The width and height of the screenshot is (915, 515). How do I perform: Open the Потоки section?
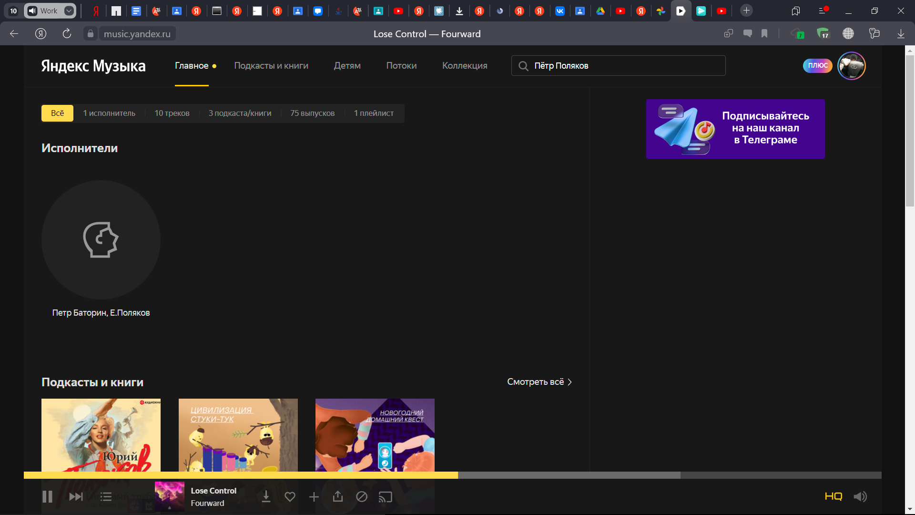click(401, 66)
